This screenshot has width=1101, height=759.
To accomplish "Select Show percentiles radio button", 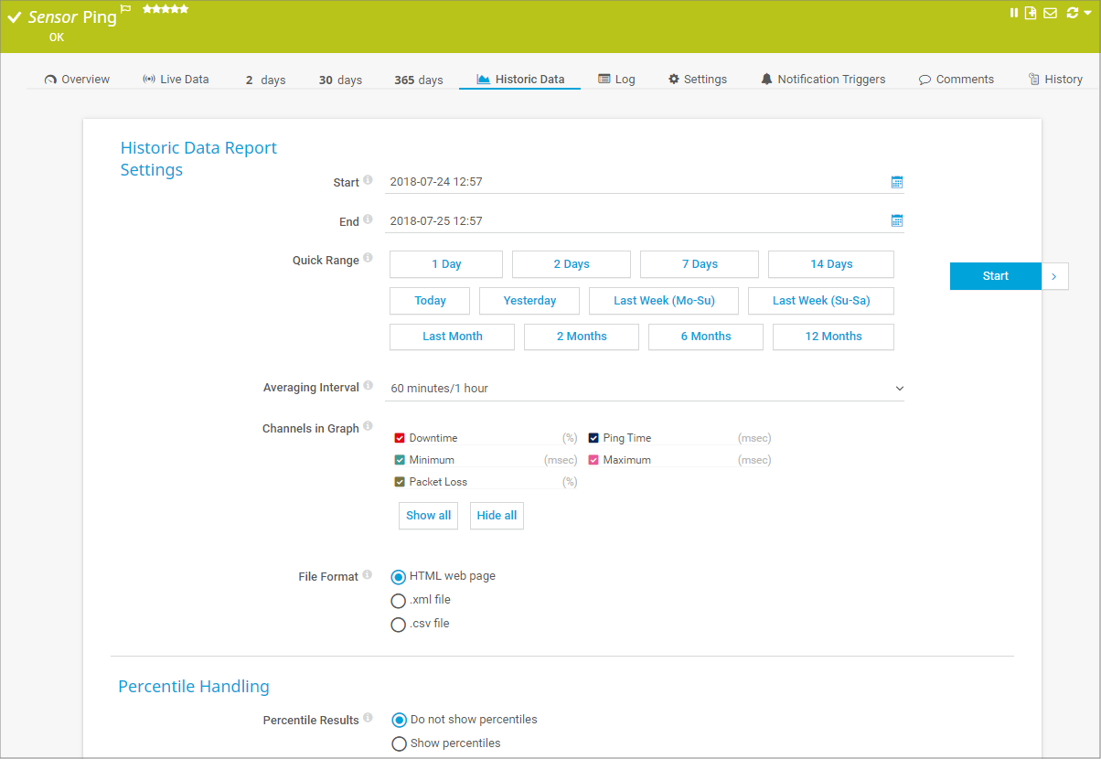I will click(399, 743).
